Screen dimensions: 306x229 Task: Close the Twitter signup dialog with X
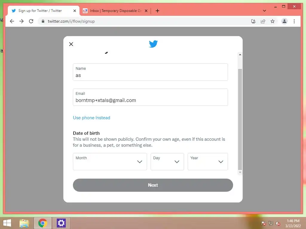click(x=71, y=44)
